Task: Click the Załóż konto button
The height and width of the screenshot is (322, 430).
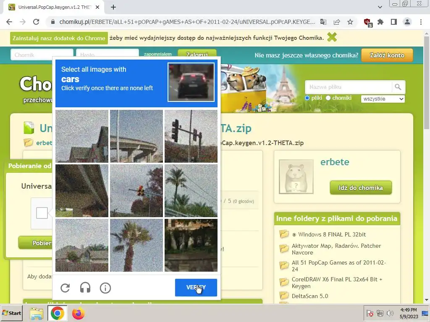Action: [387, 55]
